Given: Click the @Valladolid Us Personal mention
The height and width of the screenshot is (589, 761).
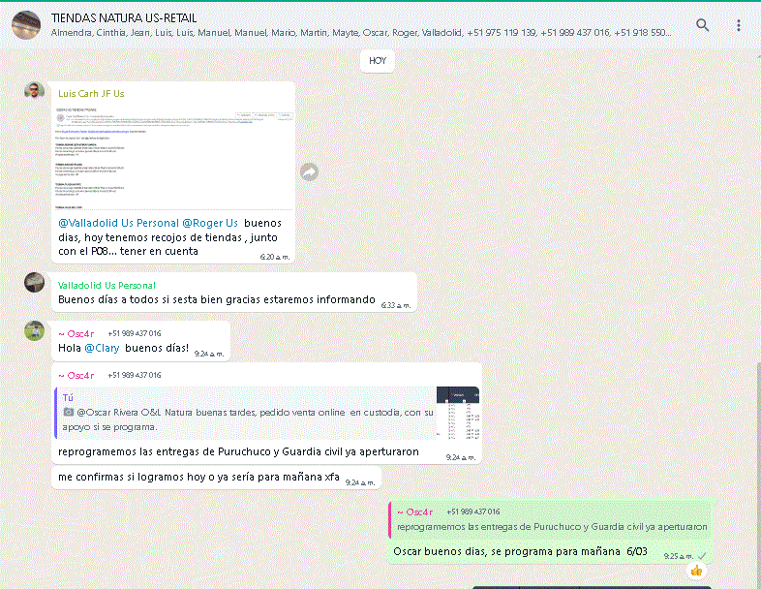Looking at the screenshot, I should tap(118, 223).
